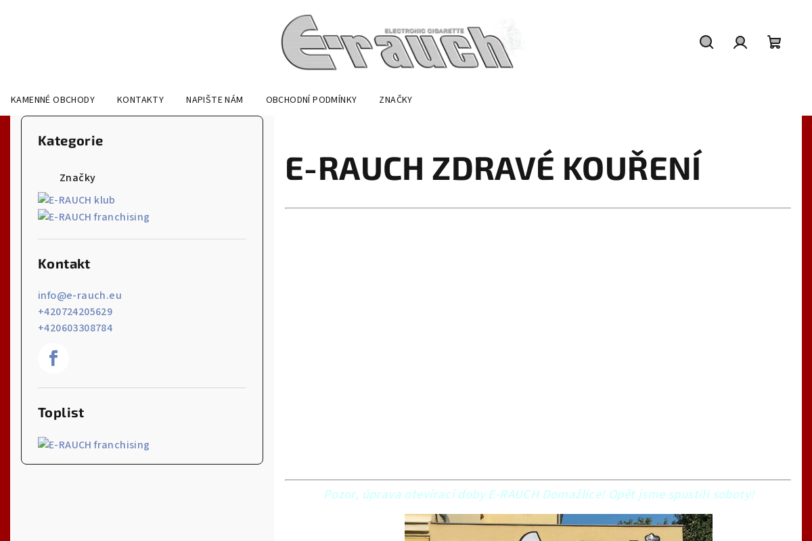Select the KAMENNÉ OBCHODY menu item
Viewport: 812px width, 541px height.
point(53,99)
